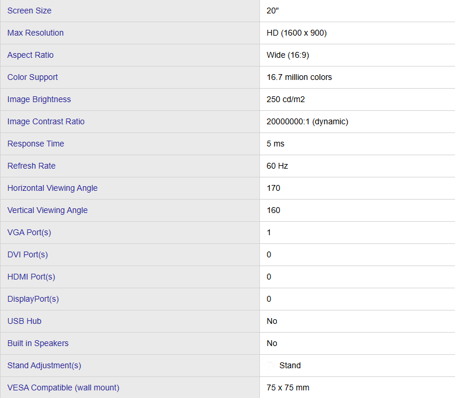Open the HDMI Port(s) link
The width and height of the screenshot is (455, 398).
(31, 277)
